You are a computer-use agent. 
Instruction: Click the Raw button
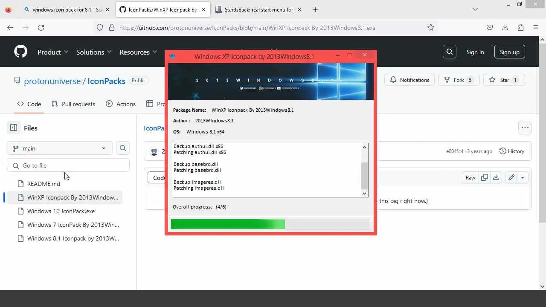tap(470, 177)
